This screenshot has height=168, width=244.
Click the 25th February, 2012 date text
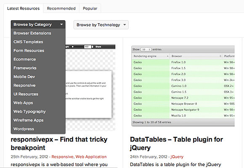29,157
